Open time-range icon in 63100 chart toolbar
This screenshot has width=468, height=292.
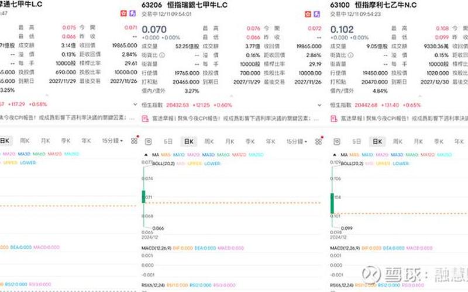337,141
